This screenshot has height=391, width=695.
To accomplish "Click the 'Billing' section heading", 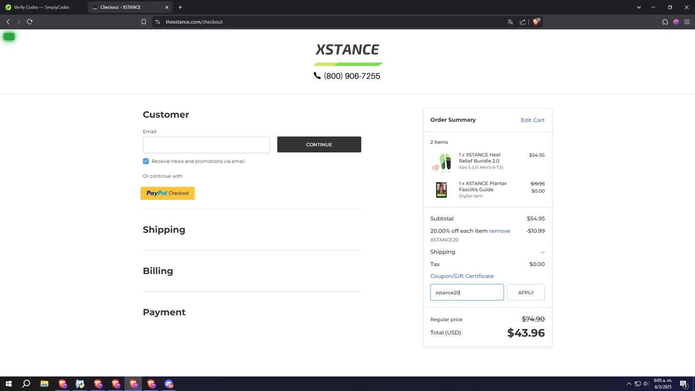I will click(x=158, y=271).
